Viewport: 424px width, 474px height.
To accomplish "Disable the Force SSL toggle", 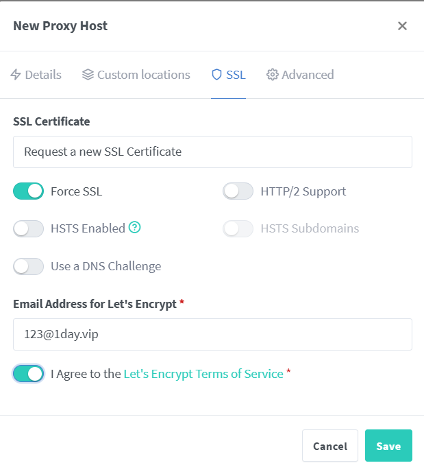I will point(28,191).
